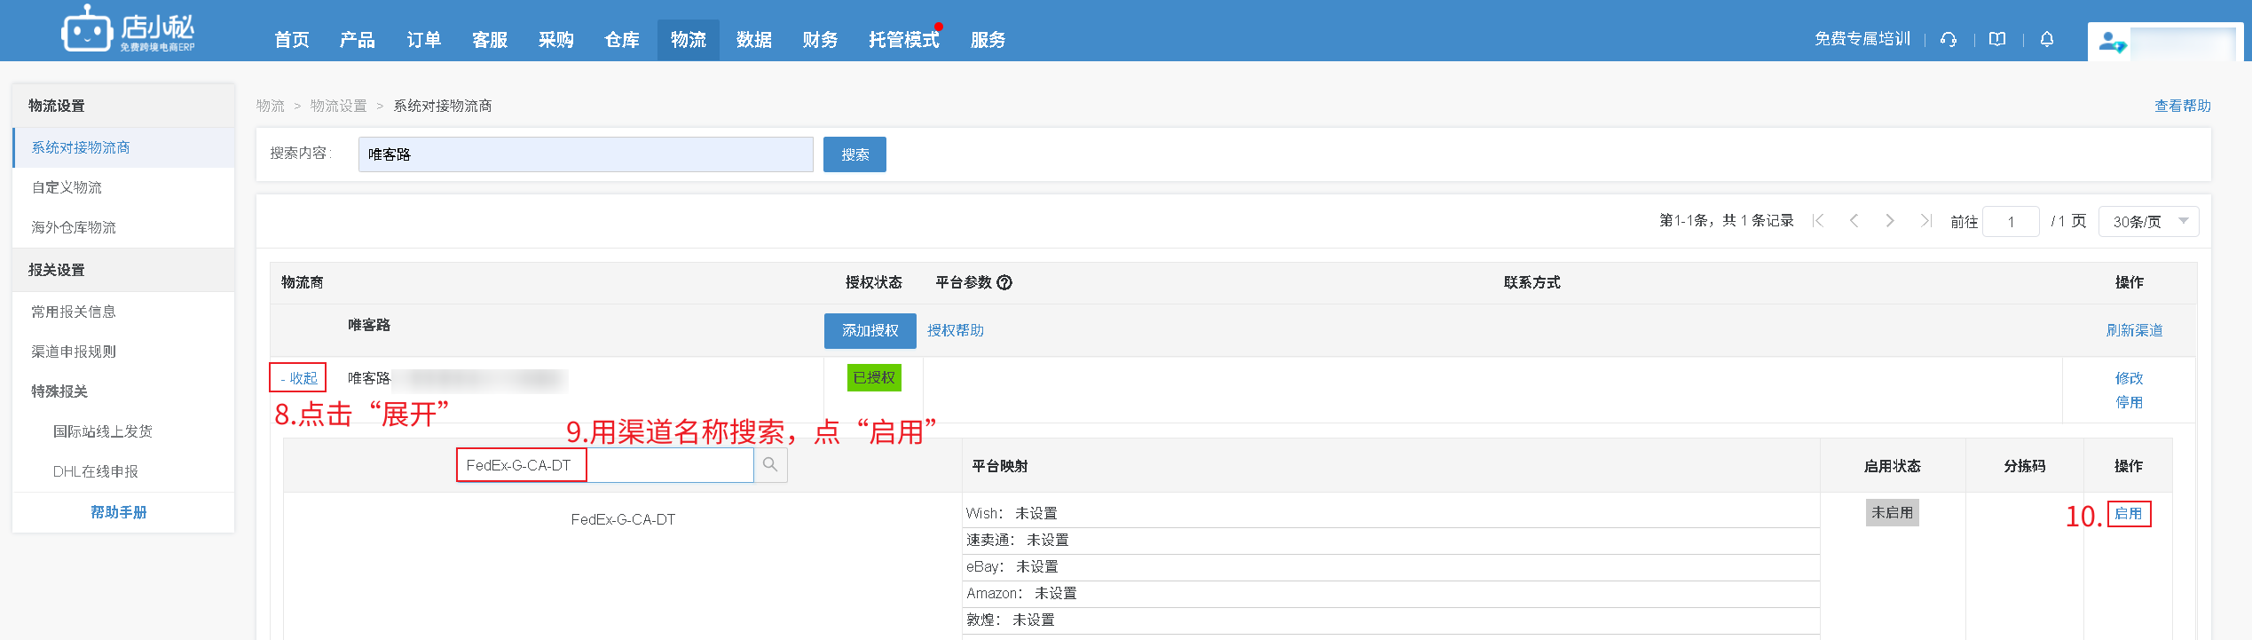Open the 30条/页 page size dropdown
The height and width of the screenshot is (640, 2252).
(2148, 221)
